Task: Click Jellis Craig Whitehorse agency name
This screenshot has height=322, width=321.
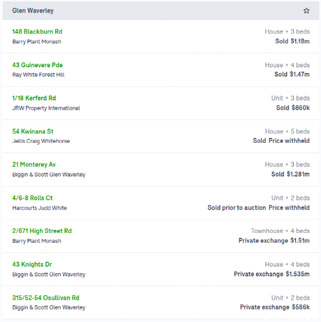Action: [41, 141]
